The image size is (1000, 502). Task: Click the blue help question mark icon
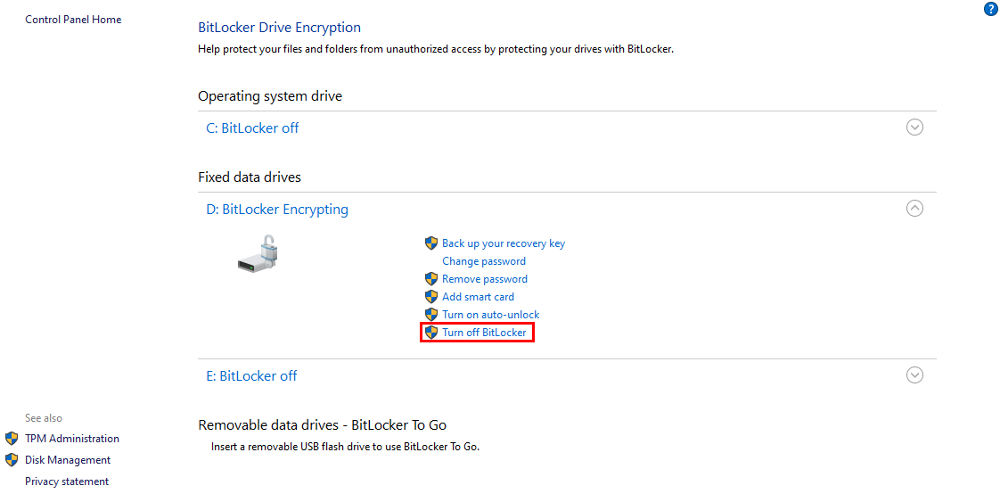(x=990, y=10)
